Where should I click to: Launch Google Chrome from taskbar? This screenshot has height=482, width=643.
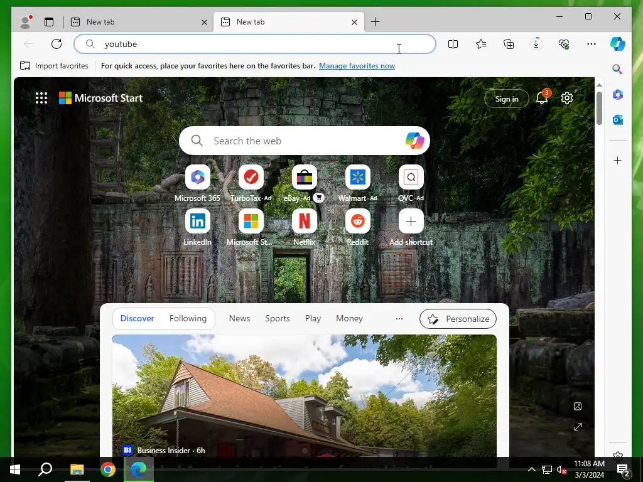[x=108, y=469]
